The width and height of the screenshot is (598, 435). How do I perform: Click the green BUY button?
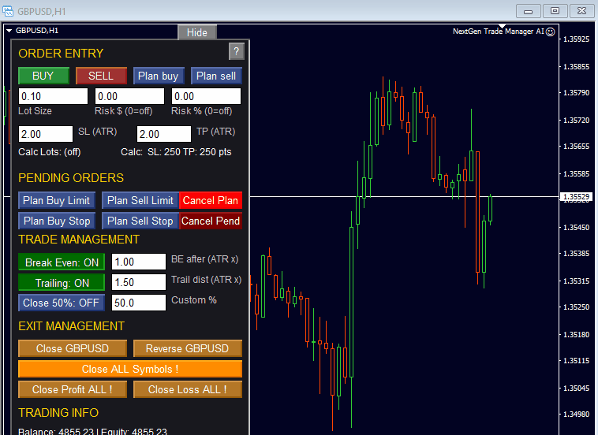pos(43,76)
